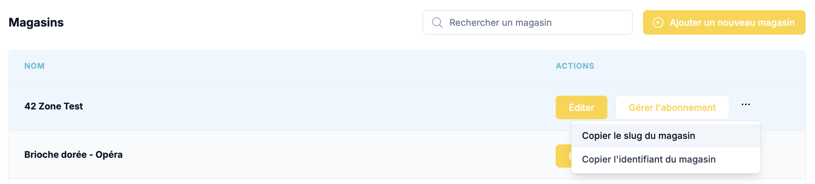Click the partially hidden Brioche dorée edit button
The image size is (815, 184).
(x=563, y=156)
